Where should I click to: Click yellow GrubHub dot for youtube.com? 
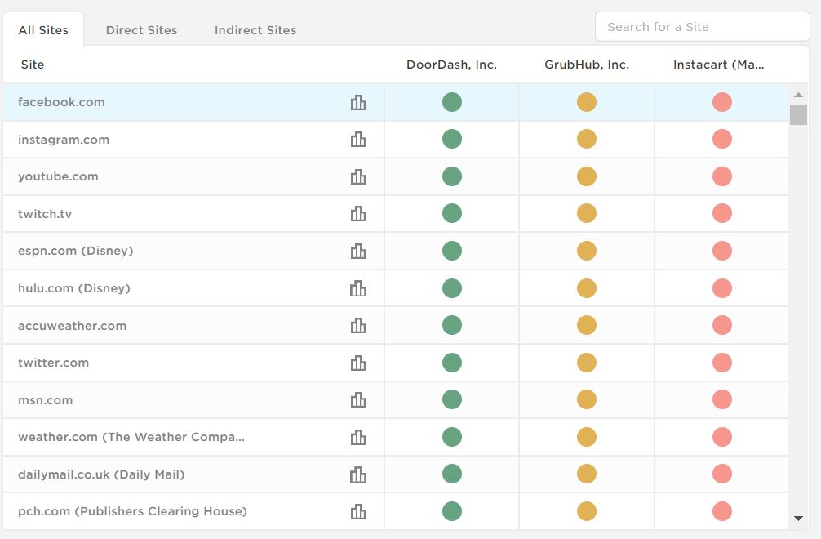(587, 176)
